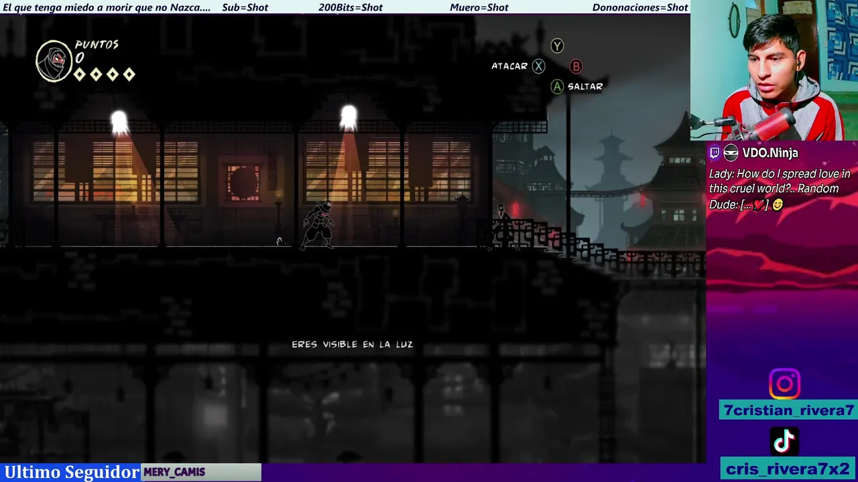Screen dimensions: 858x482
Task: Click the first diamond health pip
Action: [80, 74]
